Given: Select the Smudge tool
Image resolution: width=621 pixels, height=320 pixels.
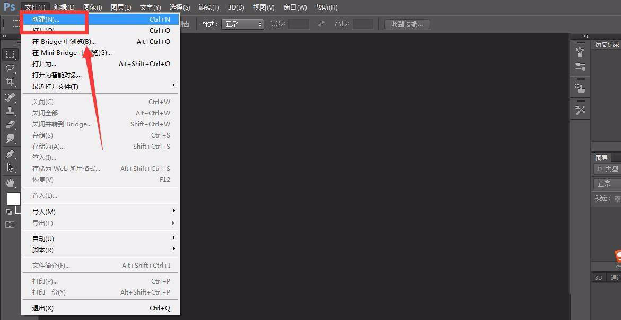Looking at the screenshot, I should (10, 139).
